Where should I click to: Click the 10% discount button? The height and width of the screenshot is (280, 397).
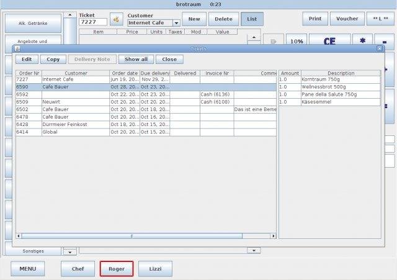tap(297, 40)
